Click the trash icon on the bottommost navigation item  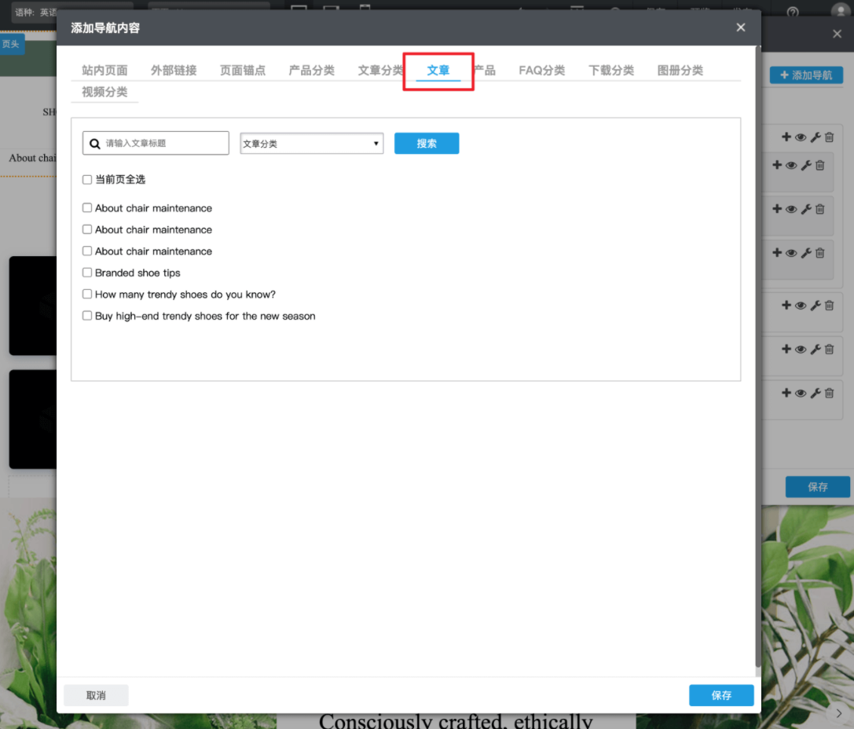829,393
